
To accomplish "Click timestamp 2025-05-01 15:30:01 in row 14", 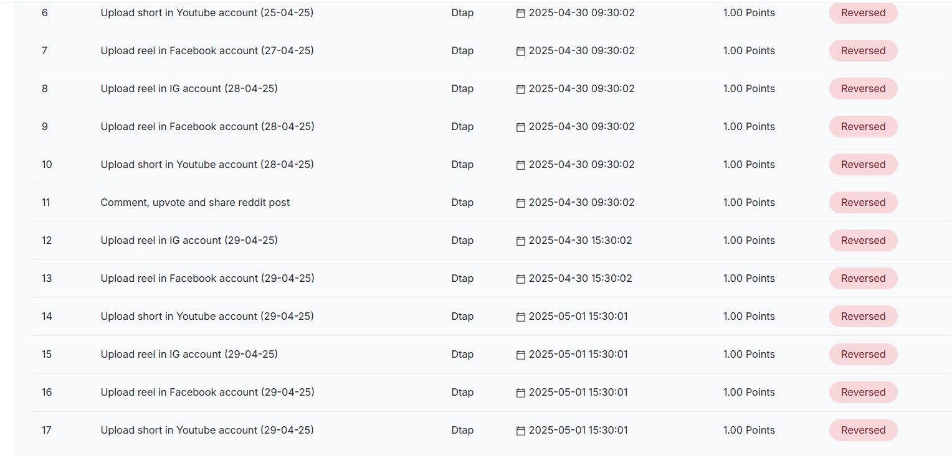I will point(578,316).
